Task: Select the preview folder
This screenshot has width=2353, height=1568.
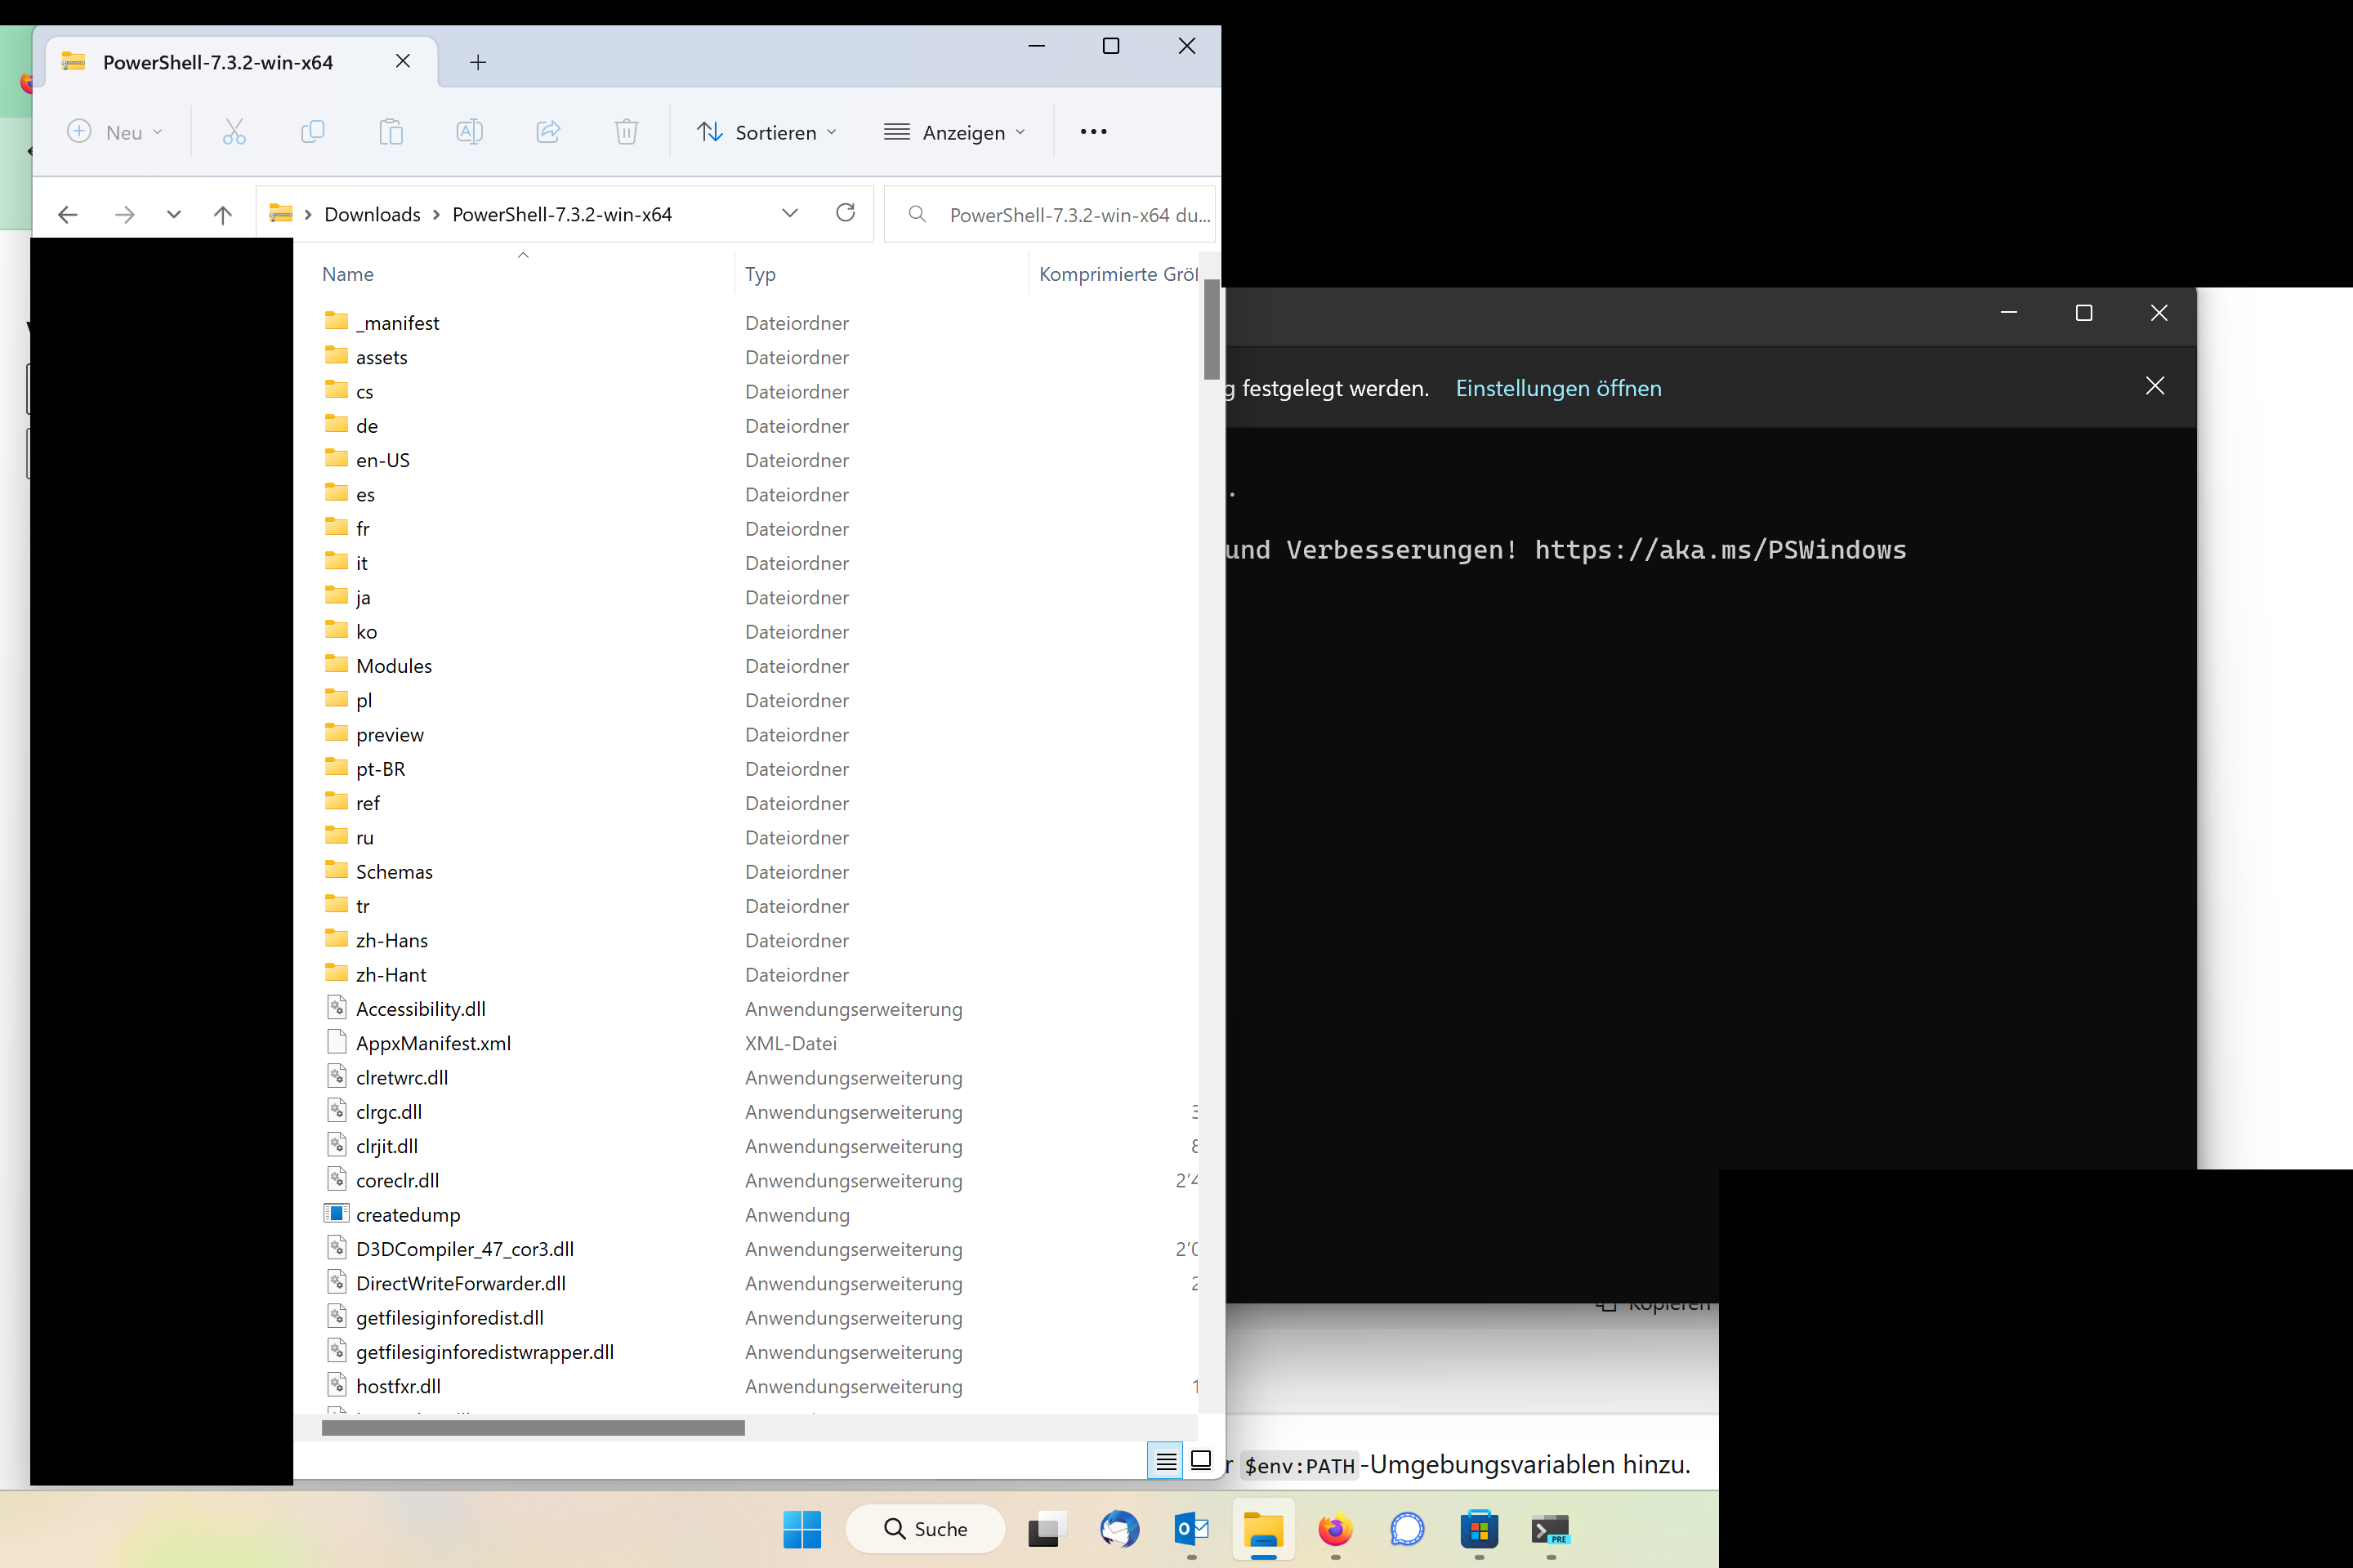Action: pos(389,735)
